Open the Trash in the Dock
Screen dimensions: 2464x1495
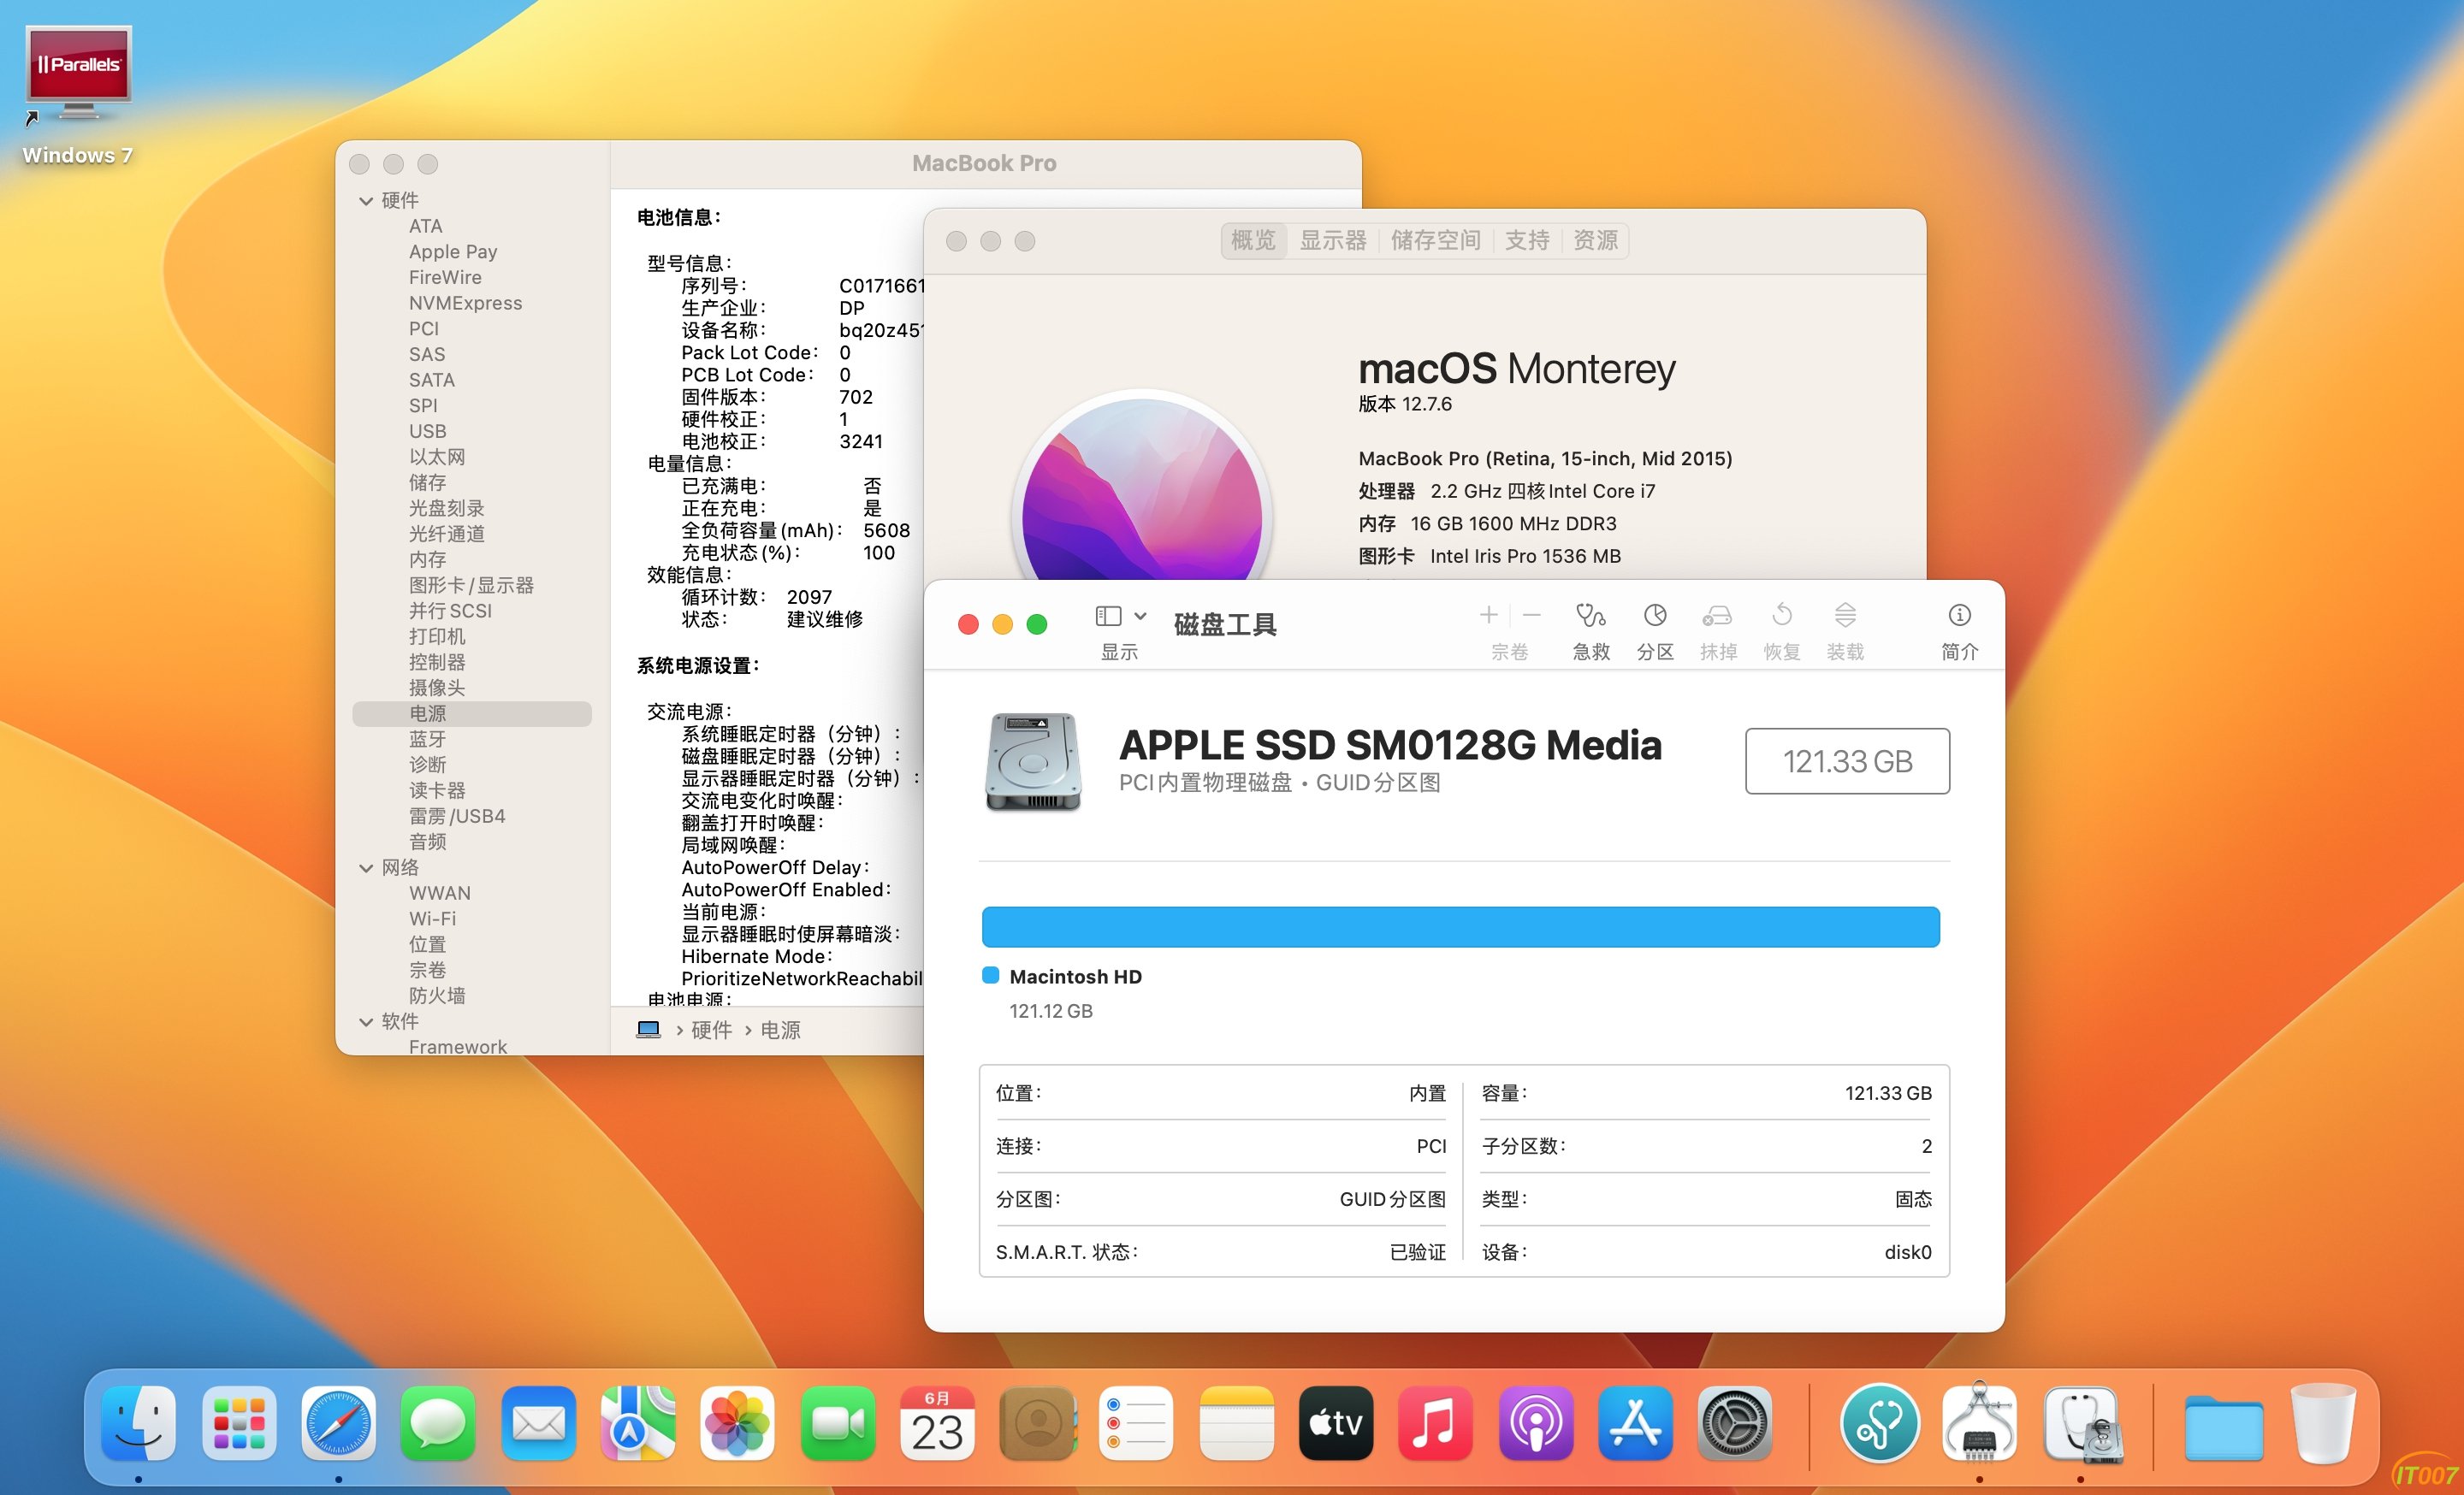point(2323,1423)
